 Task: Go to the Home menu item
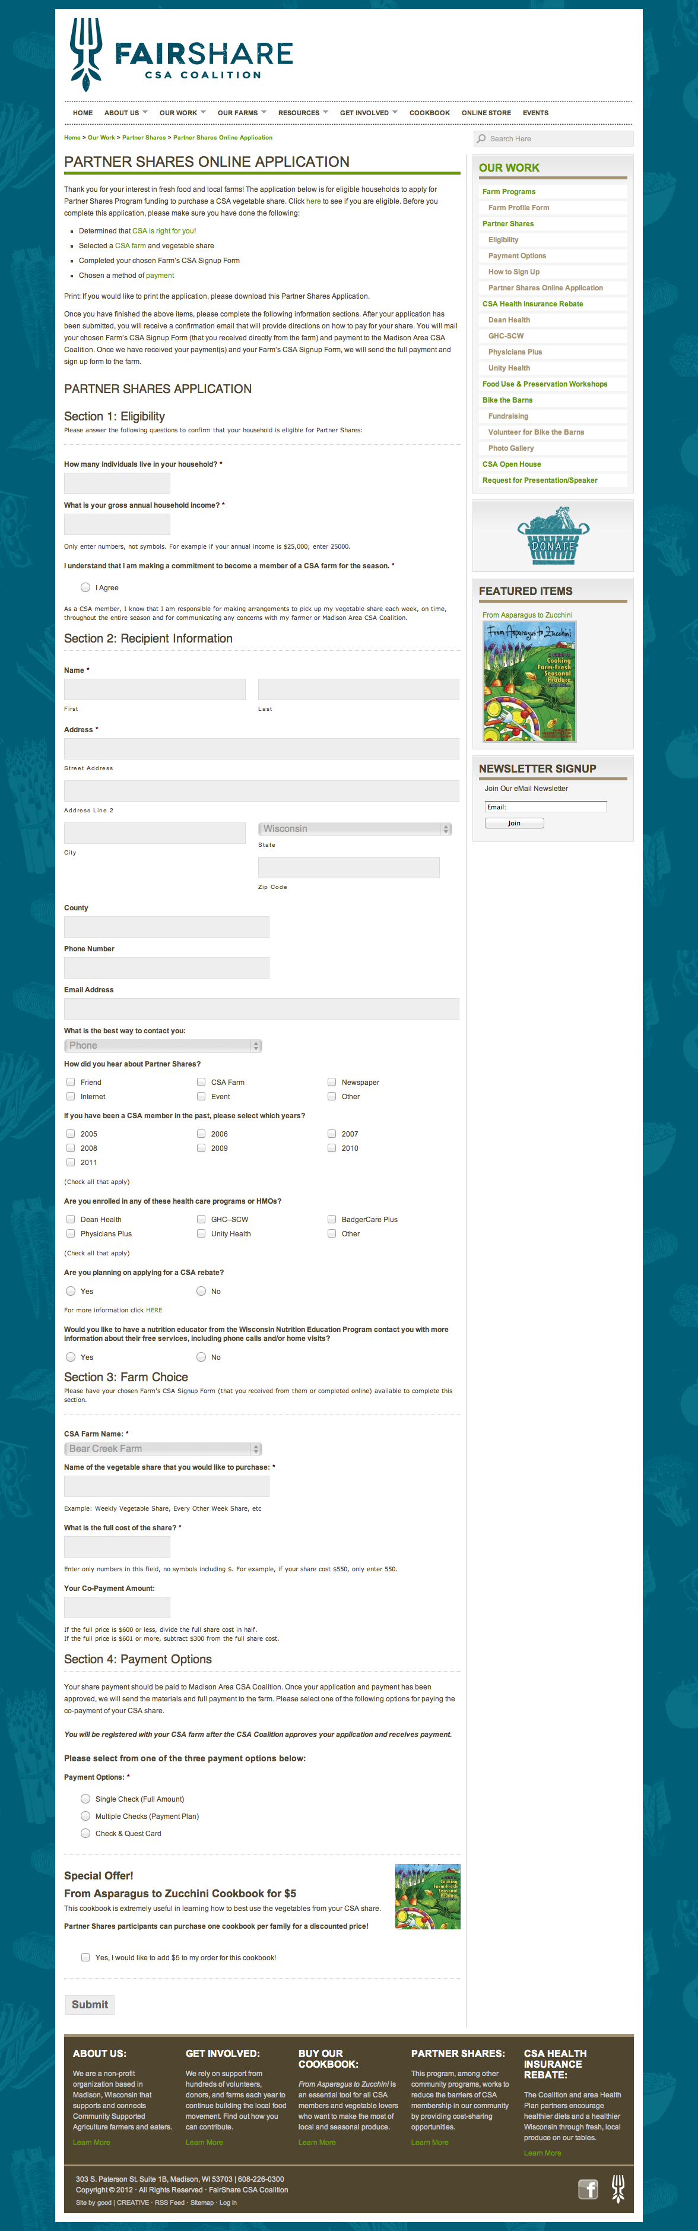[83, 113]
